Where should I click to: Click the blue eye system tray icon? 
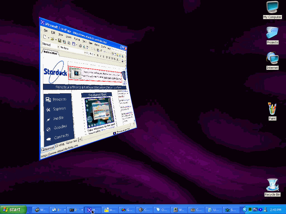click(260, 210)
